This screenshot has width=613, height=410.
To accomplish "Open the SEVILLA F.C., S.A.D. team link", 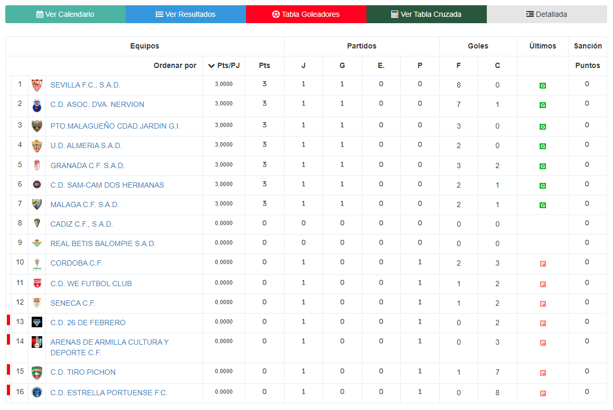I will click(x=85, y=85).
